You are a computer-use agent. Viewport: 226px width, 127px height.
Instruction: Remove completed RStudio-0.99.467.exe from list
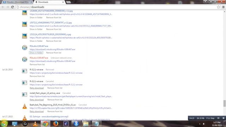coord(54,53)
